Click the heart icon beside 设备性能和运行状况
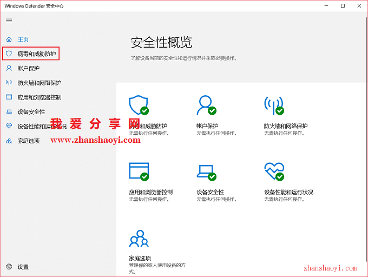 (9, 126)
